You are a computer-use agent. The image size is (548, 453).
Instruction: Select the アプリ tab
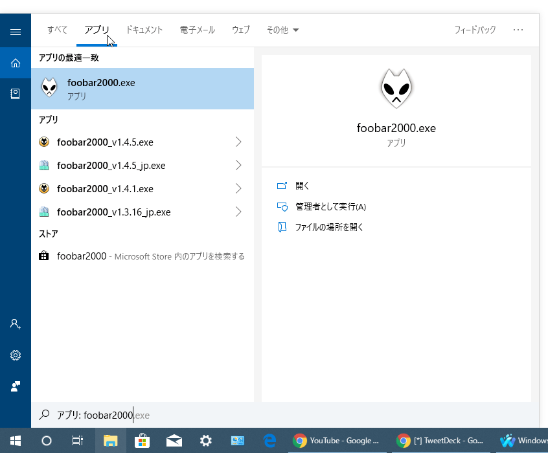97,30
